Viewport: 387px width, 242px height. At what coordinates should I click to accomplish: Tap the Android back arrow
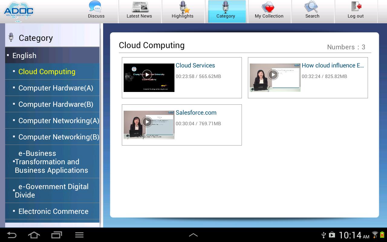12,235
